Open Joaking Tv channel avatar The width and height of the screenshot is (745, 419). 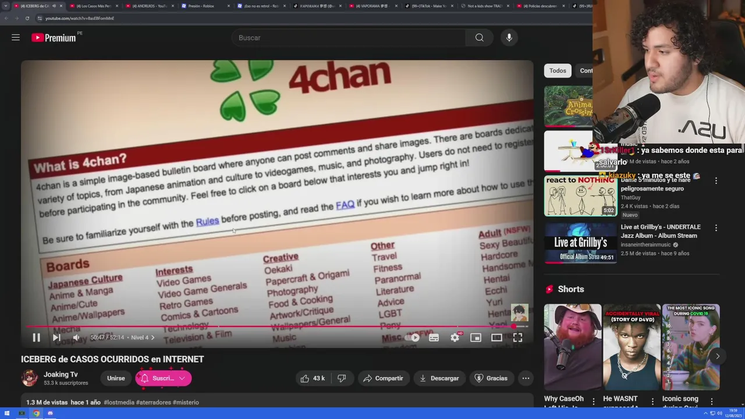tap(30, 378)
